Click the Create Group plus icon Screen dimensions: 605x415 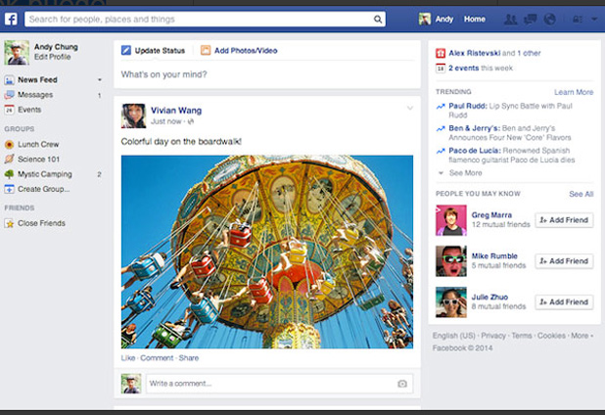tap(9, 189)
